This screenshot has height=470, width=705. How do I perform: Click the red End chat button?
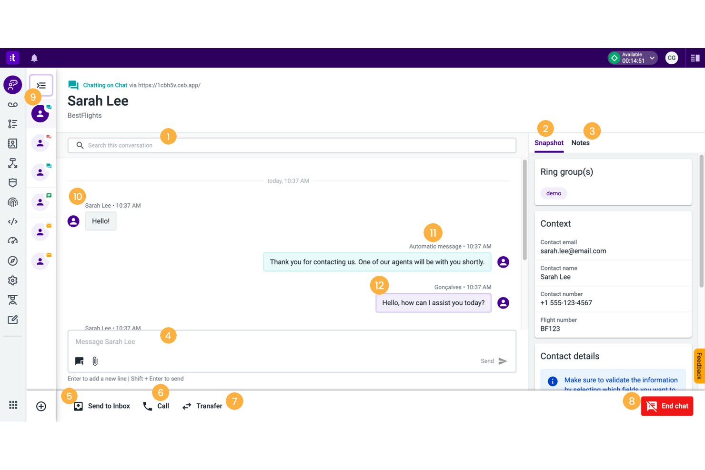tap(667, 406)
